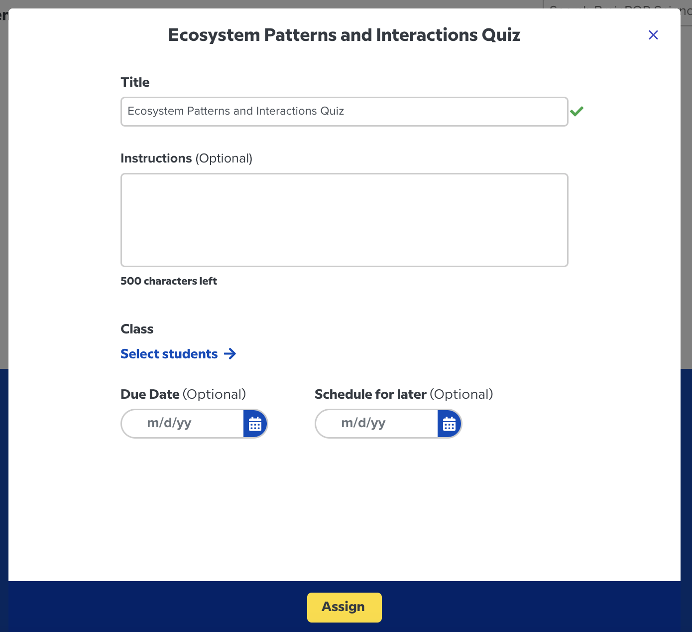Click the partially visible search box behind dialog
This screenshot has width=692, height=632.
point(617,4)
